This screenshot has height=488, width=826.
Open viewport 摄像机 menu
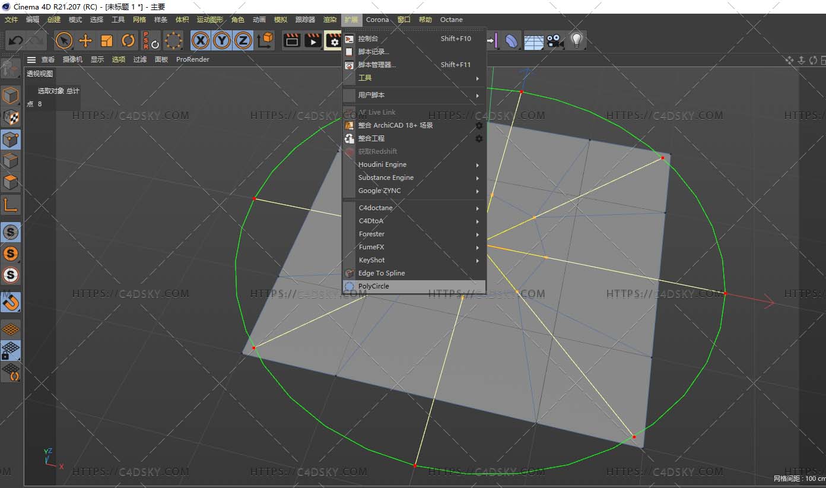72,59
